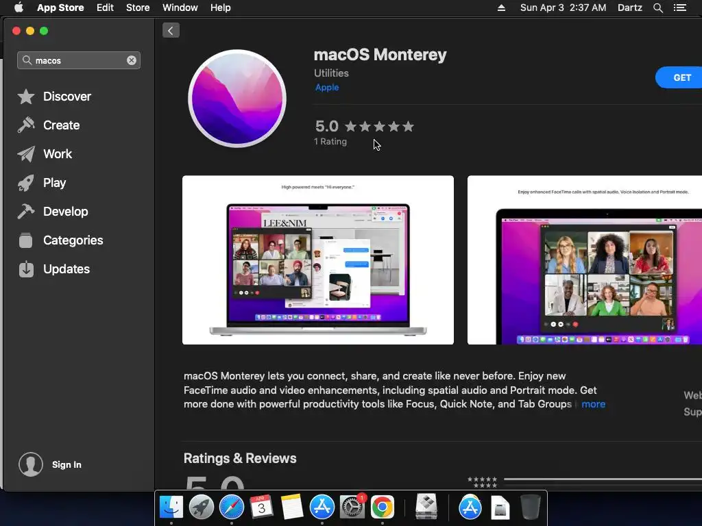Open the Help menu
This screenshot has height=526, width=702.
coord(221,8)
